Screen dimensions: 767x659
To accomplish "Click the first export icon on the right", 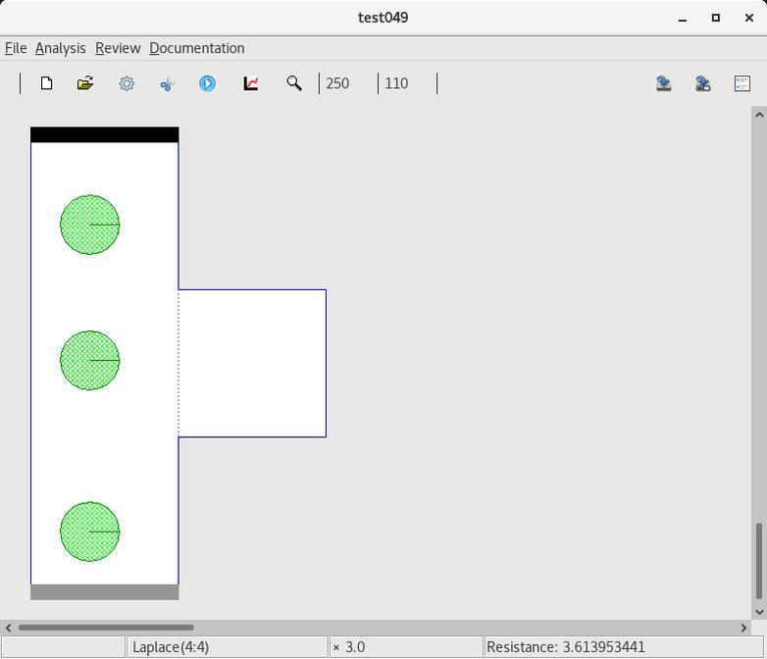I will point(664,83).
